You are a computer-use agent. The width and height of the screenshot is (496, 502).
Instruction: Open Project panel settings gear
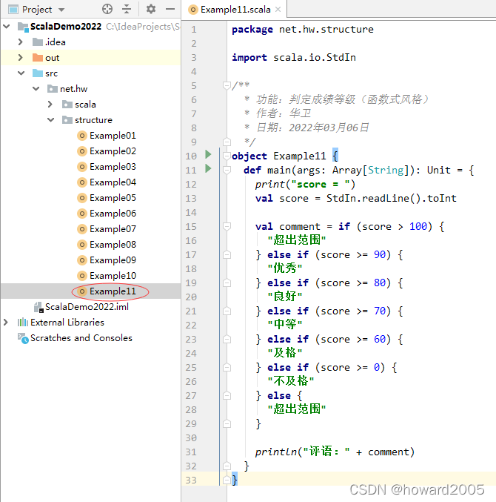(151, 10)
